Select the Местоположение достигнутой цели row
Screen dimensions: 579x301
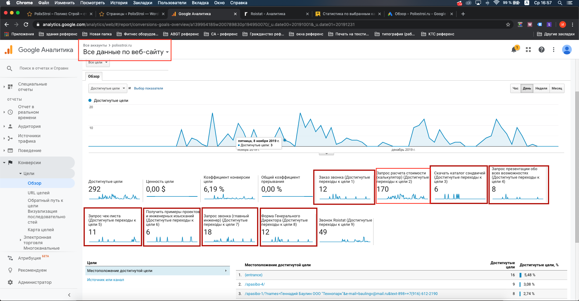point(157,271)
